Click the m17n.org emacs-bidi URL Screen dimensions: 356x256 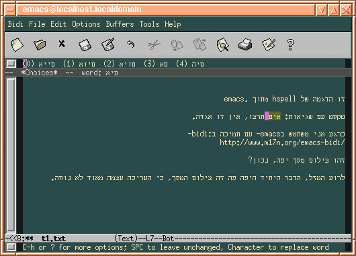282,142
